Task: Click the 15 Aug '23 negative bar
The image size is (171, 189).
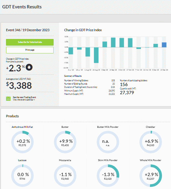Action: click(96, 55)
